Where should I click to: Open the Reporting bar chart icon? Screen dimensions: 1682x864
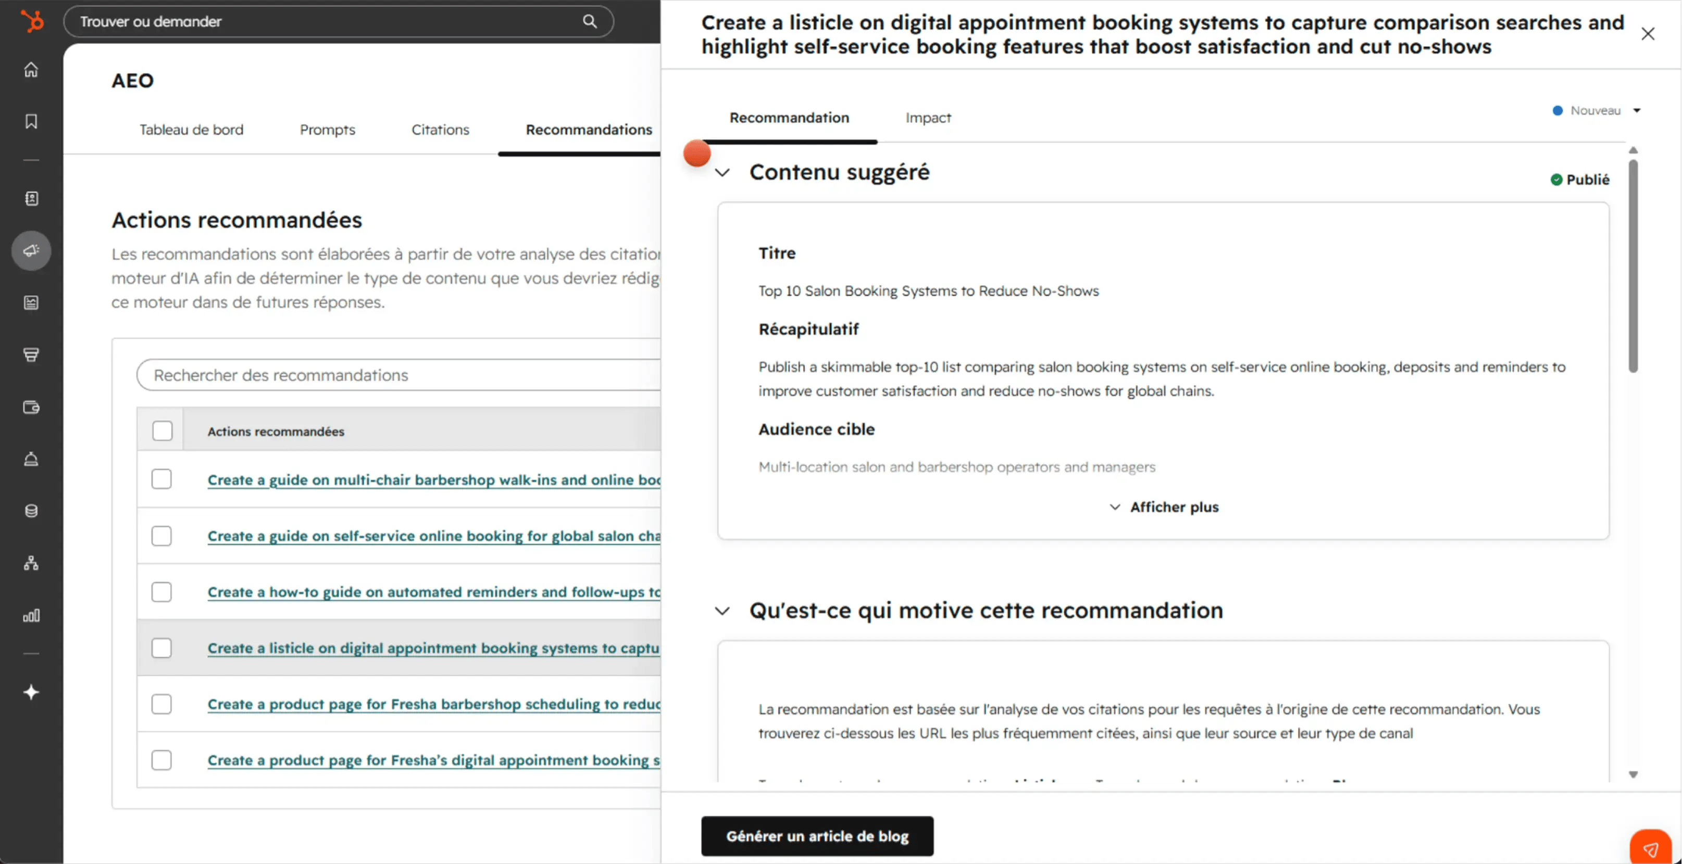pos(31,615)
